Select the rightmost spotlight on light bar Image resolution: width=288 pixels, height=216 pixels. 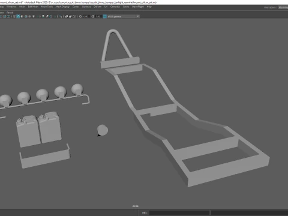click(77, 89)
